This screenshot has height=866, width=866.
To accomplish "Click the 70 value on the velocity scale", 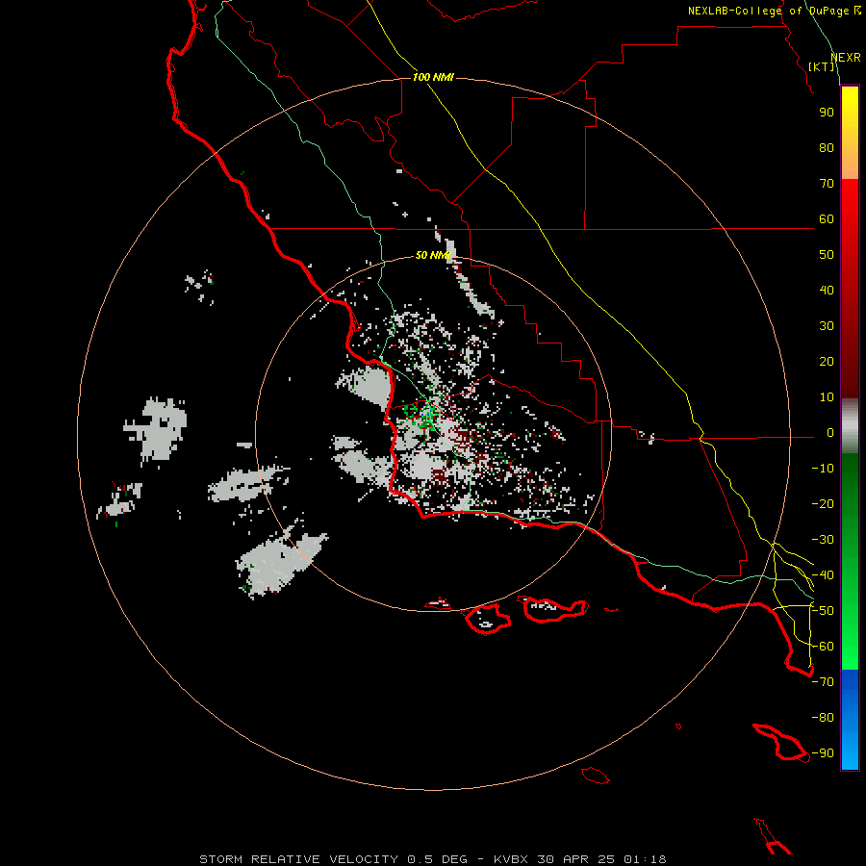I will tap(827, 184).
